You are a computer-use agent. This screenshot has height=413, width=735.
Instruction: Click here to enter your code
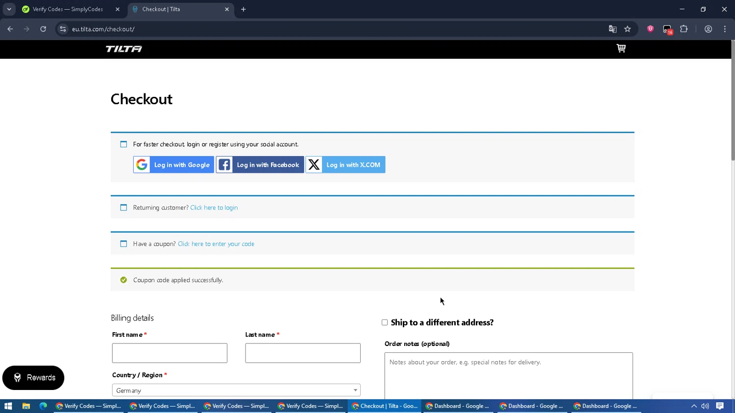(216, 244)
